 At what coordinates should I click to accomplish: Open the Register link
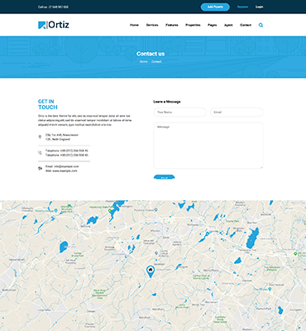(x=242, y=7)
